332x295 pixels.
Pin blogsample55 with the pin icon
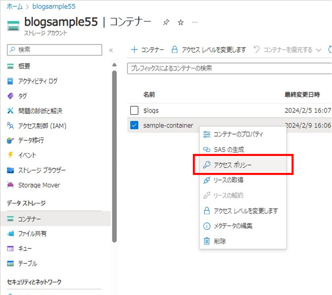(166, 23)
